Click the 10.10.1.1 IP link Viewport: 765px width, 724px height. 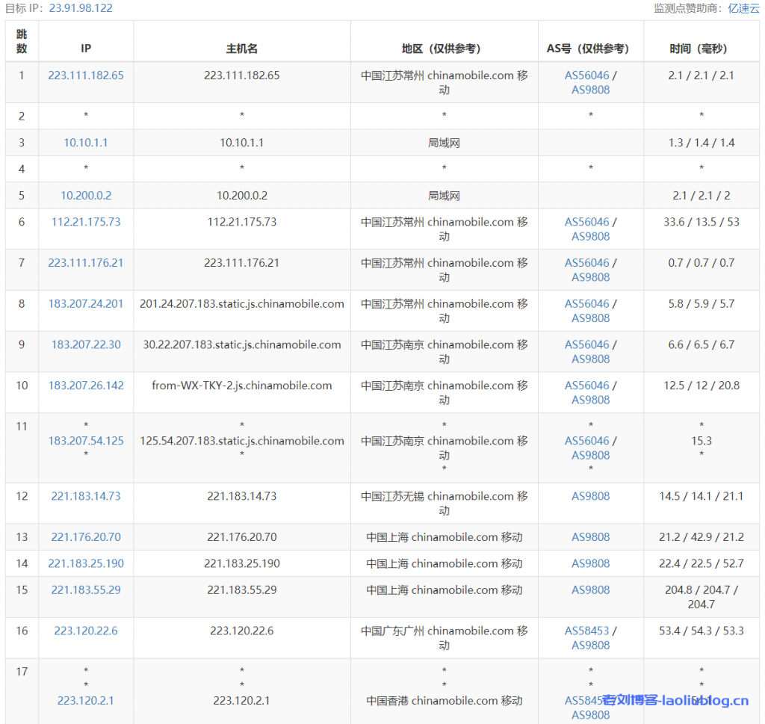85,142
